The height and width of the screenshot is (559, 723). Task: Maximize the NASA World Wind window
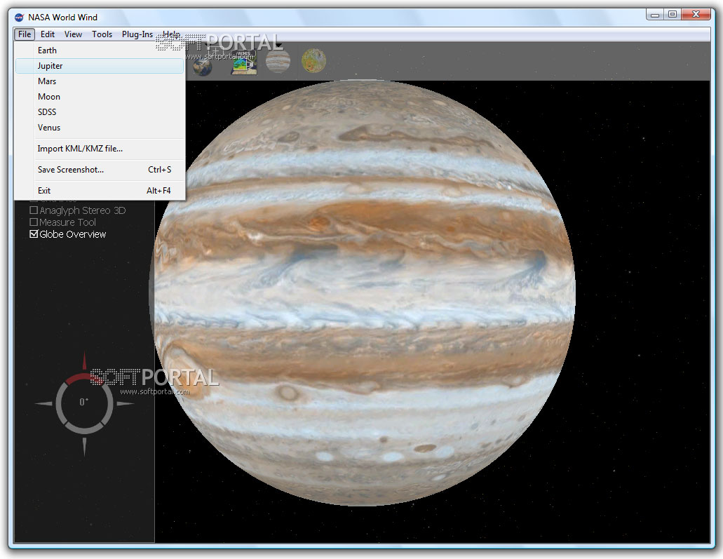(673, 14)
